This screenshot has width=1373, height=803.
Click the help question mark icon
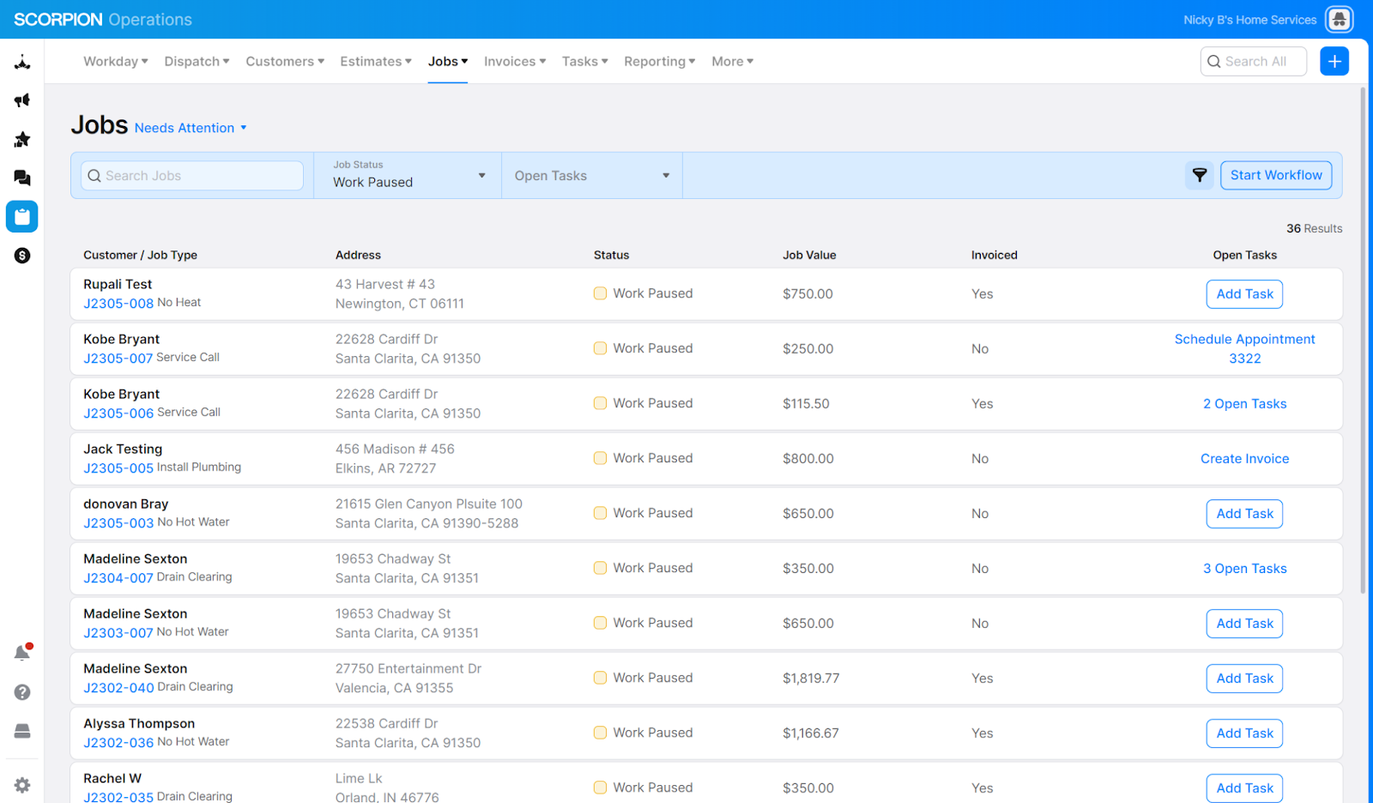22,692
